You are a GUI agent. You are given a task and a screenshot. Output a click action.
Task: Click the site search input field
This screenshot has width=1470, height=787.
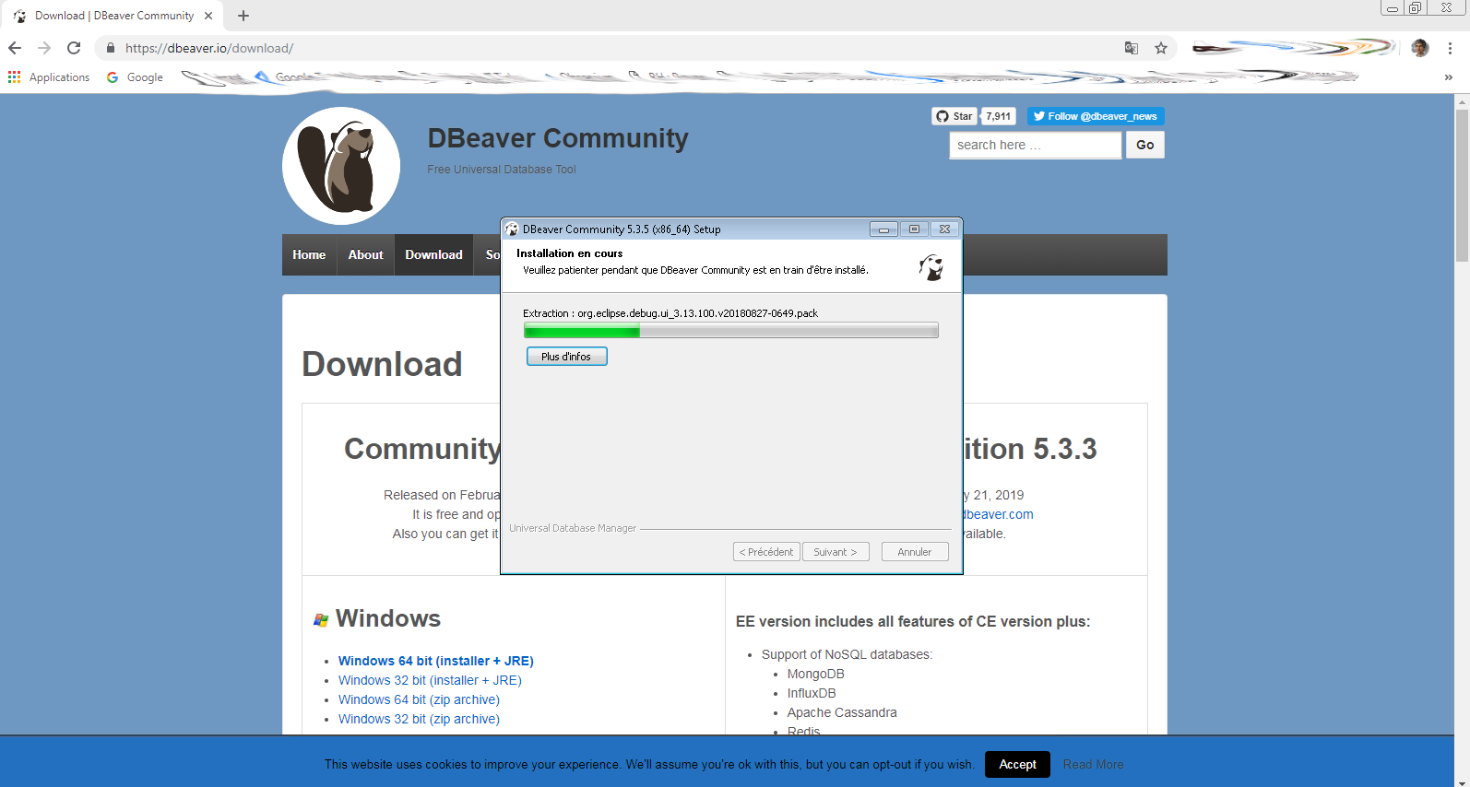1035,145
